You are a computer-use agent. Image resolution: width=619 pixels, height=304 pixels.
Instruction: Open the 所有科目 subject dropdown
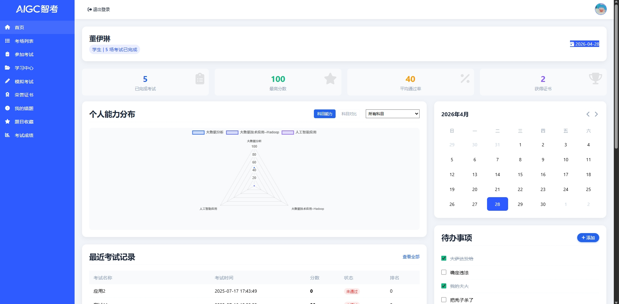[392, 114]
